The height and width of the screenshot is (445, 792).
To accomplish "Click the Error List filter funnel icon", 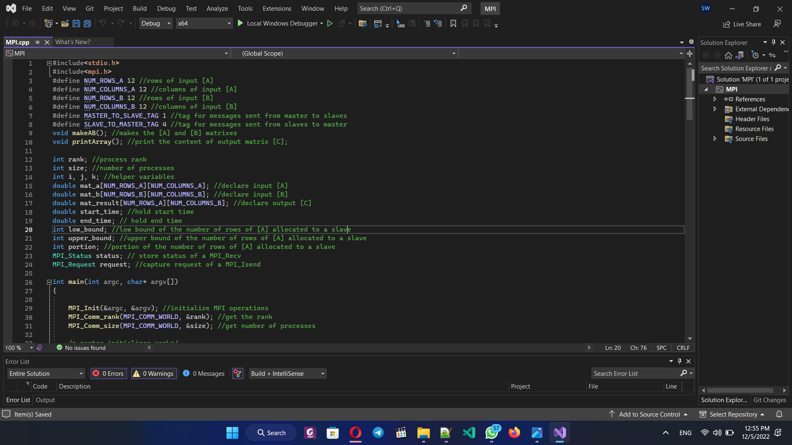I will pos(238,374).
